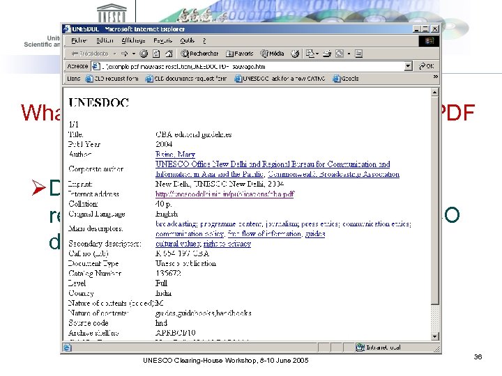
Task: Follow the Raine, Mary author link
Action: coord(175,155)
